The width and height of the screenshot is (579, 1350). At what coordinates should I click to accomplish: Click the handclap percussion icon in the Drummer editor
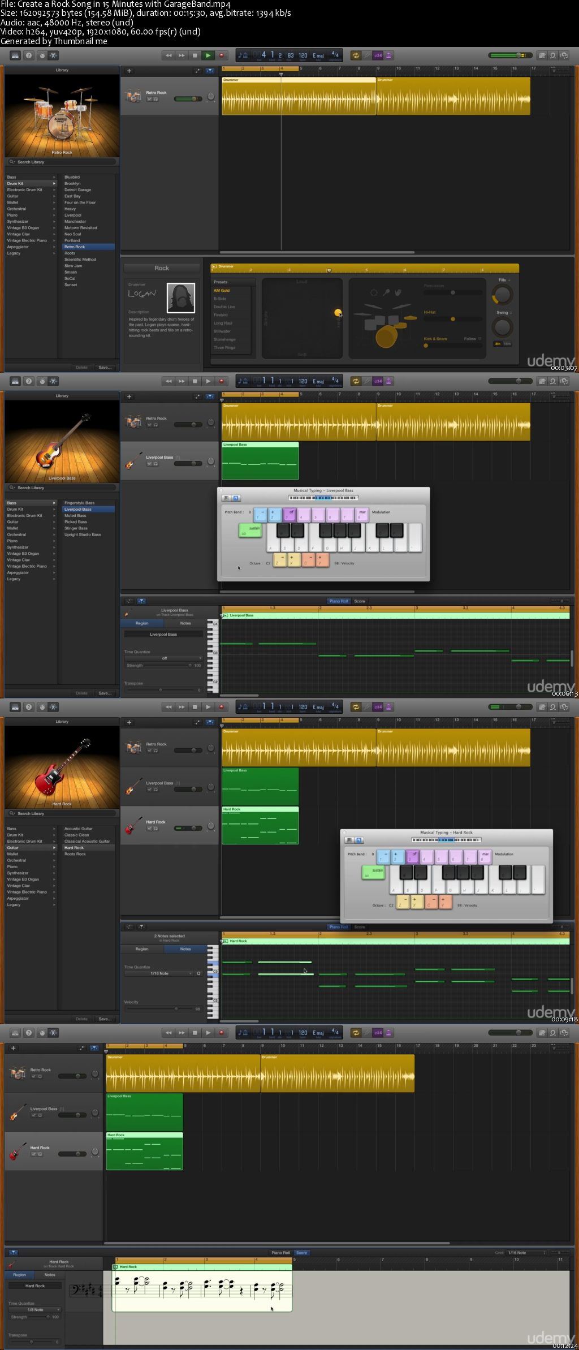[398, 292]
